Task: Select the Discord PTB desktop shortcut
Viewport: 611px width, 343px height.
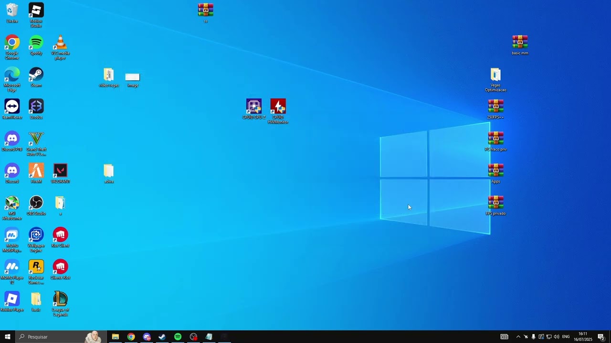Action: (x=12, y=141)
